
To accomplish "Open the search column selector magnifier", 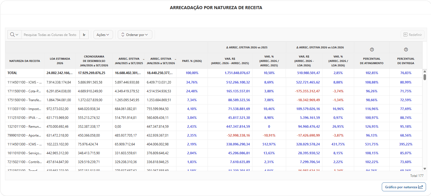I will [14, 35].
